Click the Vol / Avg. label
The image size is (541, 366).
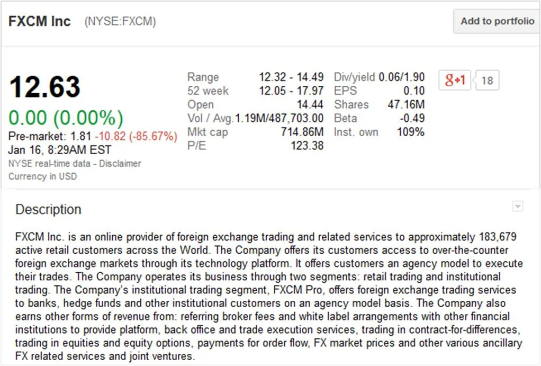[x=211, y=118]
